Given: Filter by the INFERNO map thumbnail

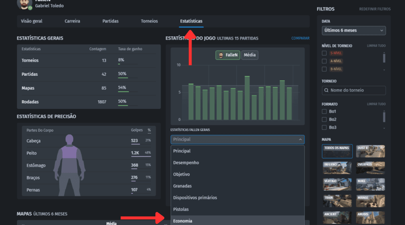Looking at the screenshot, I should pos(337,168).
